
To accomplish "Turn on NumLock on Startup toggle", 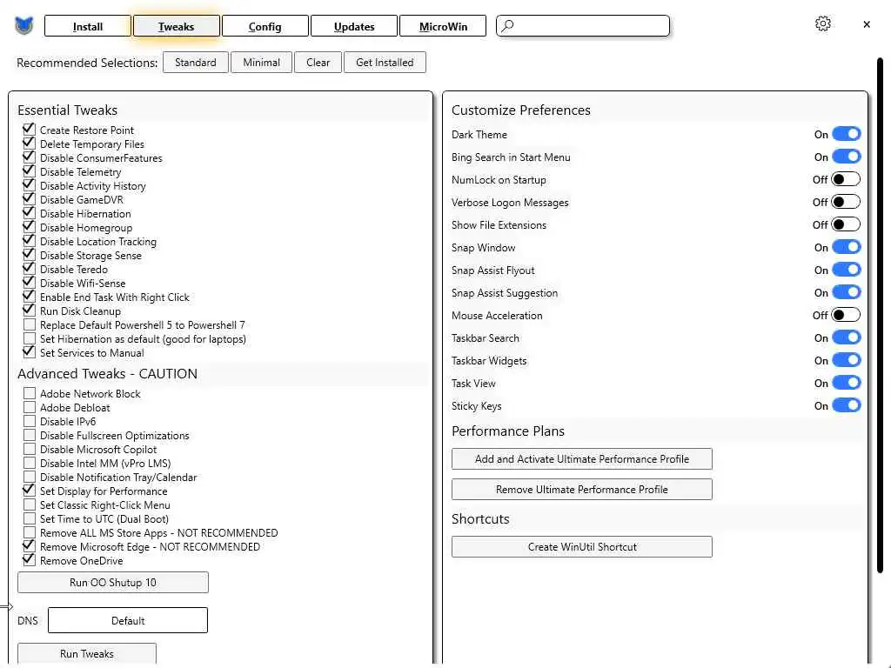I will [846, 179].
